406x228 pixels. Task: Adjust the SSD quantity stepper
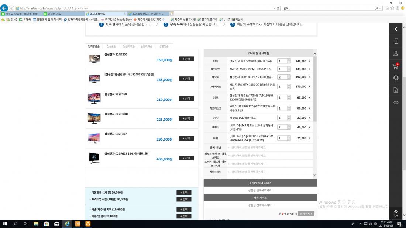click(x=289, y=98)
